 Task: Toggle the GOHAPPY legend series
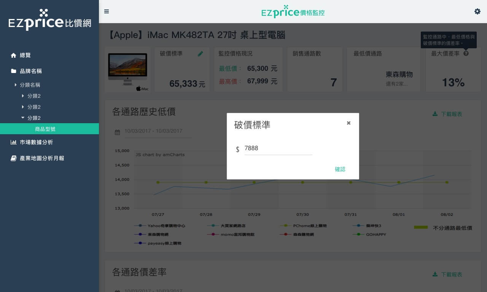point(369,235)
